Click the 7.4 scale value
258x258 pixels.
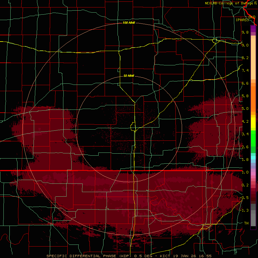tap(245, 71)
